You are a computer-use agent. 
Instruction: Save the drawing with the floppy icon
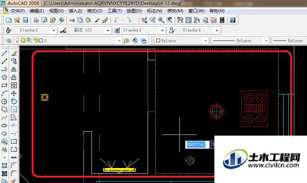[26, 20]
